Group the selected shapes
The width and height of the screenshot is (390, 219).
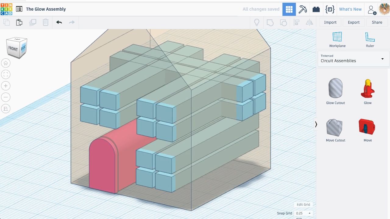coord(270,22)
